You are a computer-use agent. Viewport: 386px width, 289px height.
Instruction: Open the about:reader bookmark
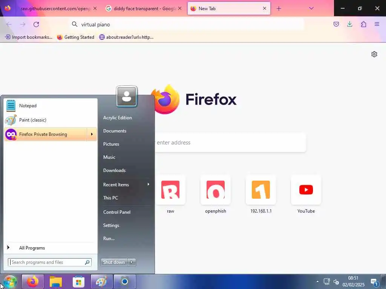coord(126,37)
